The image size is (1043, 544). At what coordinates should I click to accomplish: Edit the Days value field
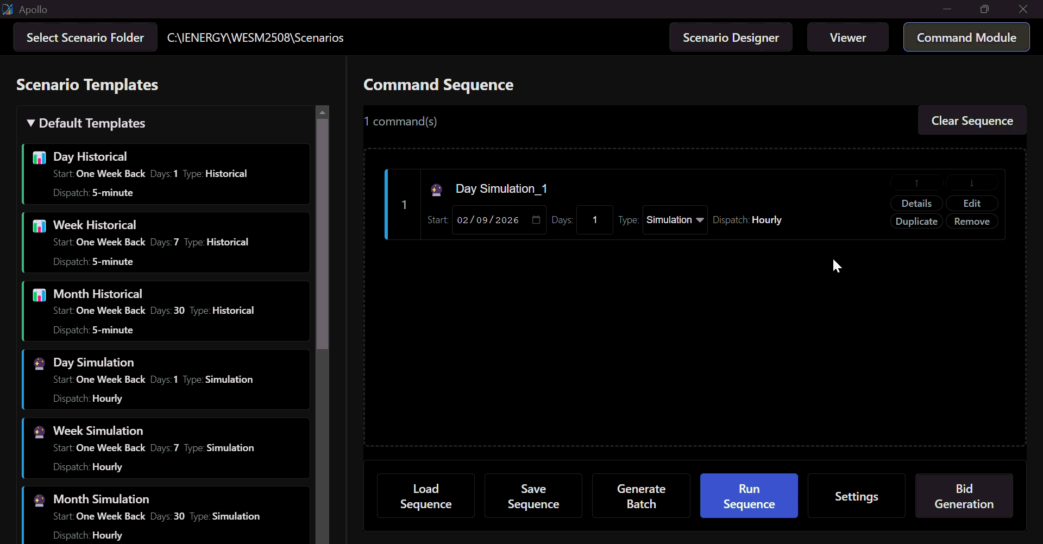(594, 220)
